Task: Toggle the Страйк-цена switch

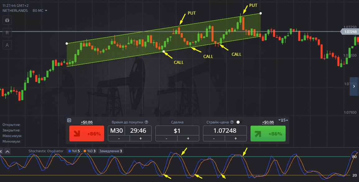Action: (x=239, y=122)
